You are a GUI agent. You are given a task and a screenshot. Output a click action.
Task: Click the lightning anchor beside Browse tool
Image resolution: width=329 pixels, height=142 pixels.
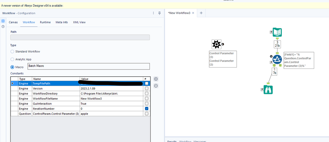tap(262, 90)
